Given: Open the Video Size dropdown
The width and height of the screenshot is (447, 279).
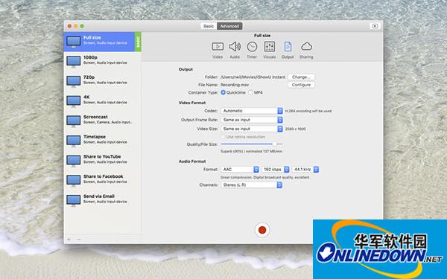Looking at the screenshot, I should tap(252, 129).
